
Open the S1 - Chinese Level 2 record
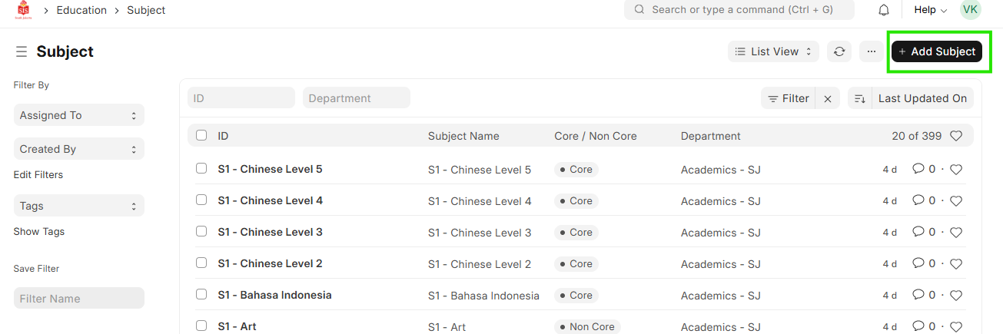tap(270, 263)
